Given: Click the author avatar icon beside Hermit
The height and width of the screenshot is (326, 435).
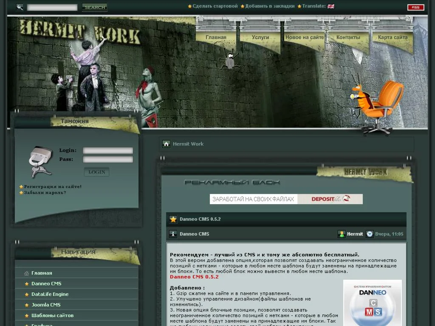Looking at the screenshot, I should [342, 234].
